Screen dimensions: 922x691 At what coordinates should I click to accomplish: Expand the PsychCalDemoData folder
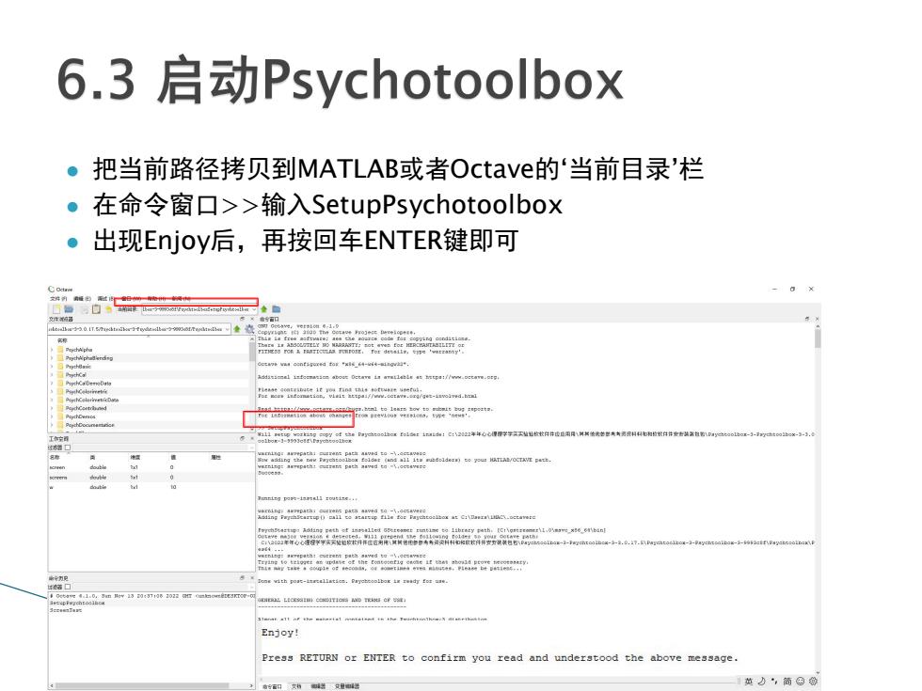(52, 384)
